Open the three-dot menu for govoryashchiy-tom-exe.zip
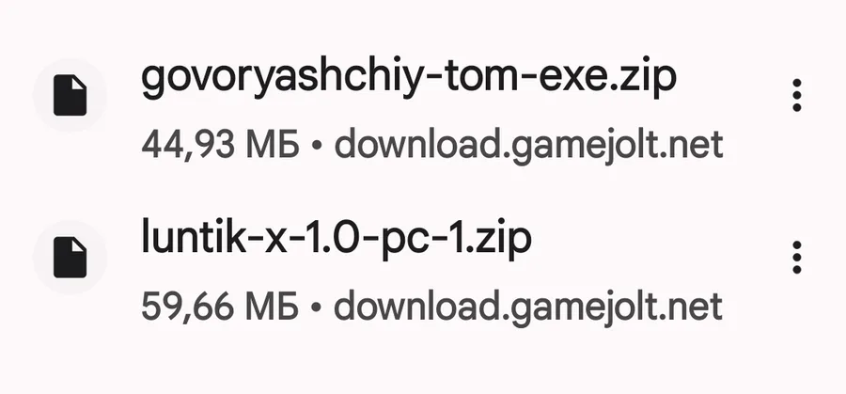The height and width of the screenshot is (394, 846). coord(796,95)
